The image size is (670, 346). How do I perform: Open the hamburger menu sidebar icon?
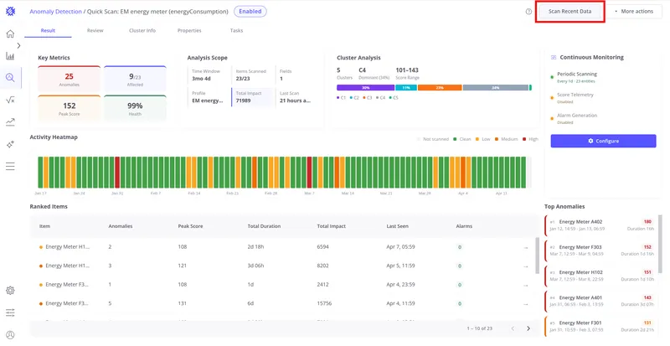10,167
